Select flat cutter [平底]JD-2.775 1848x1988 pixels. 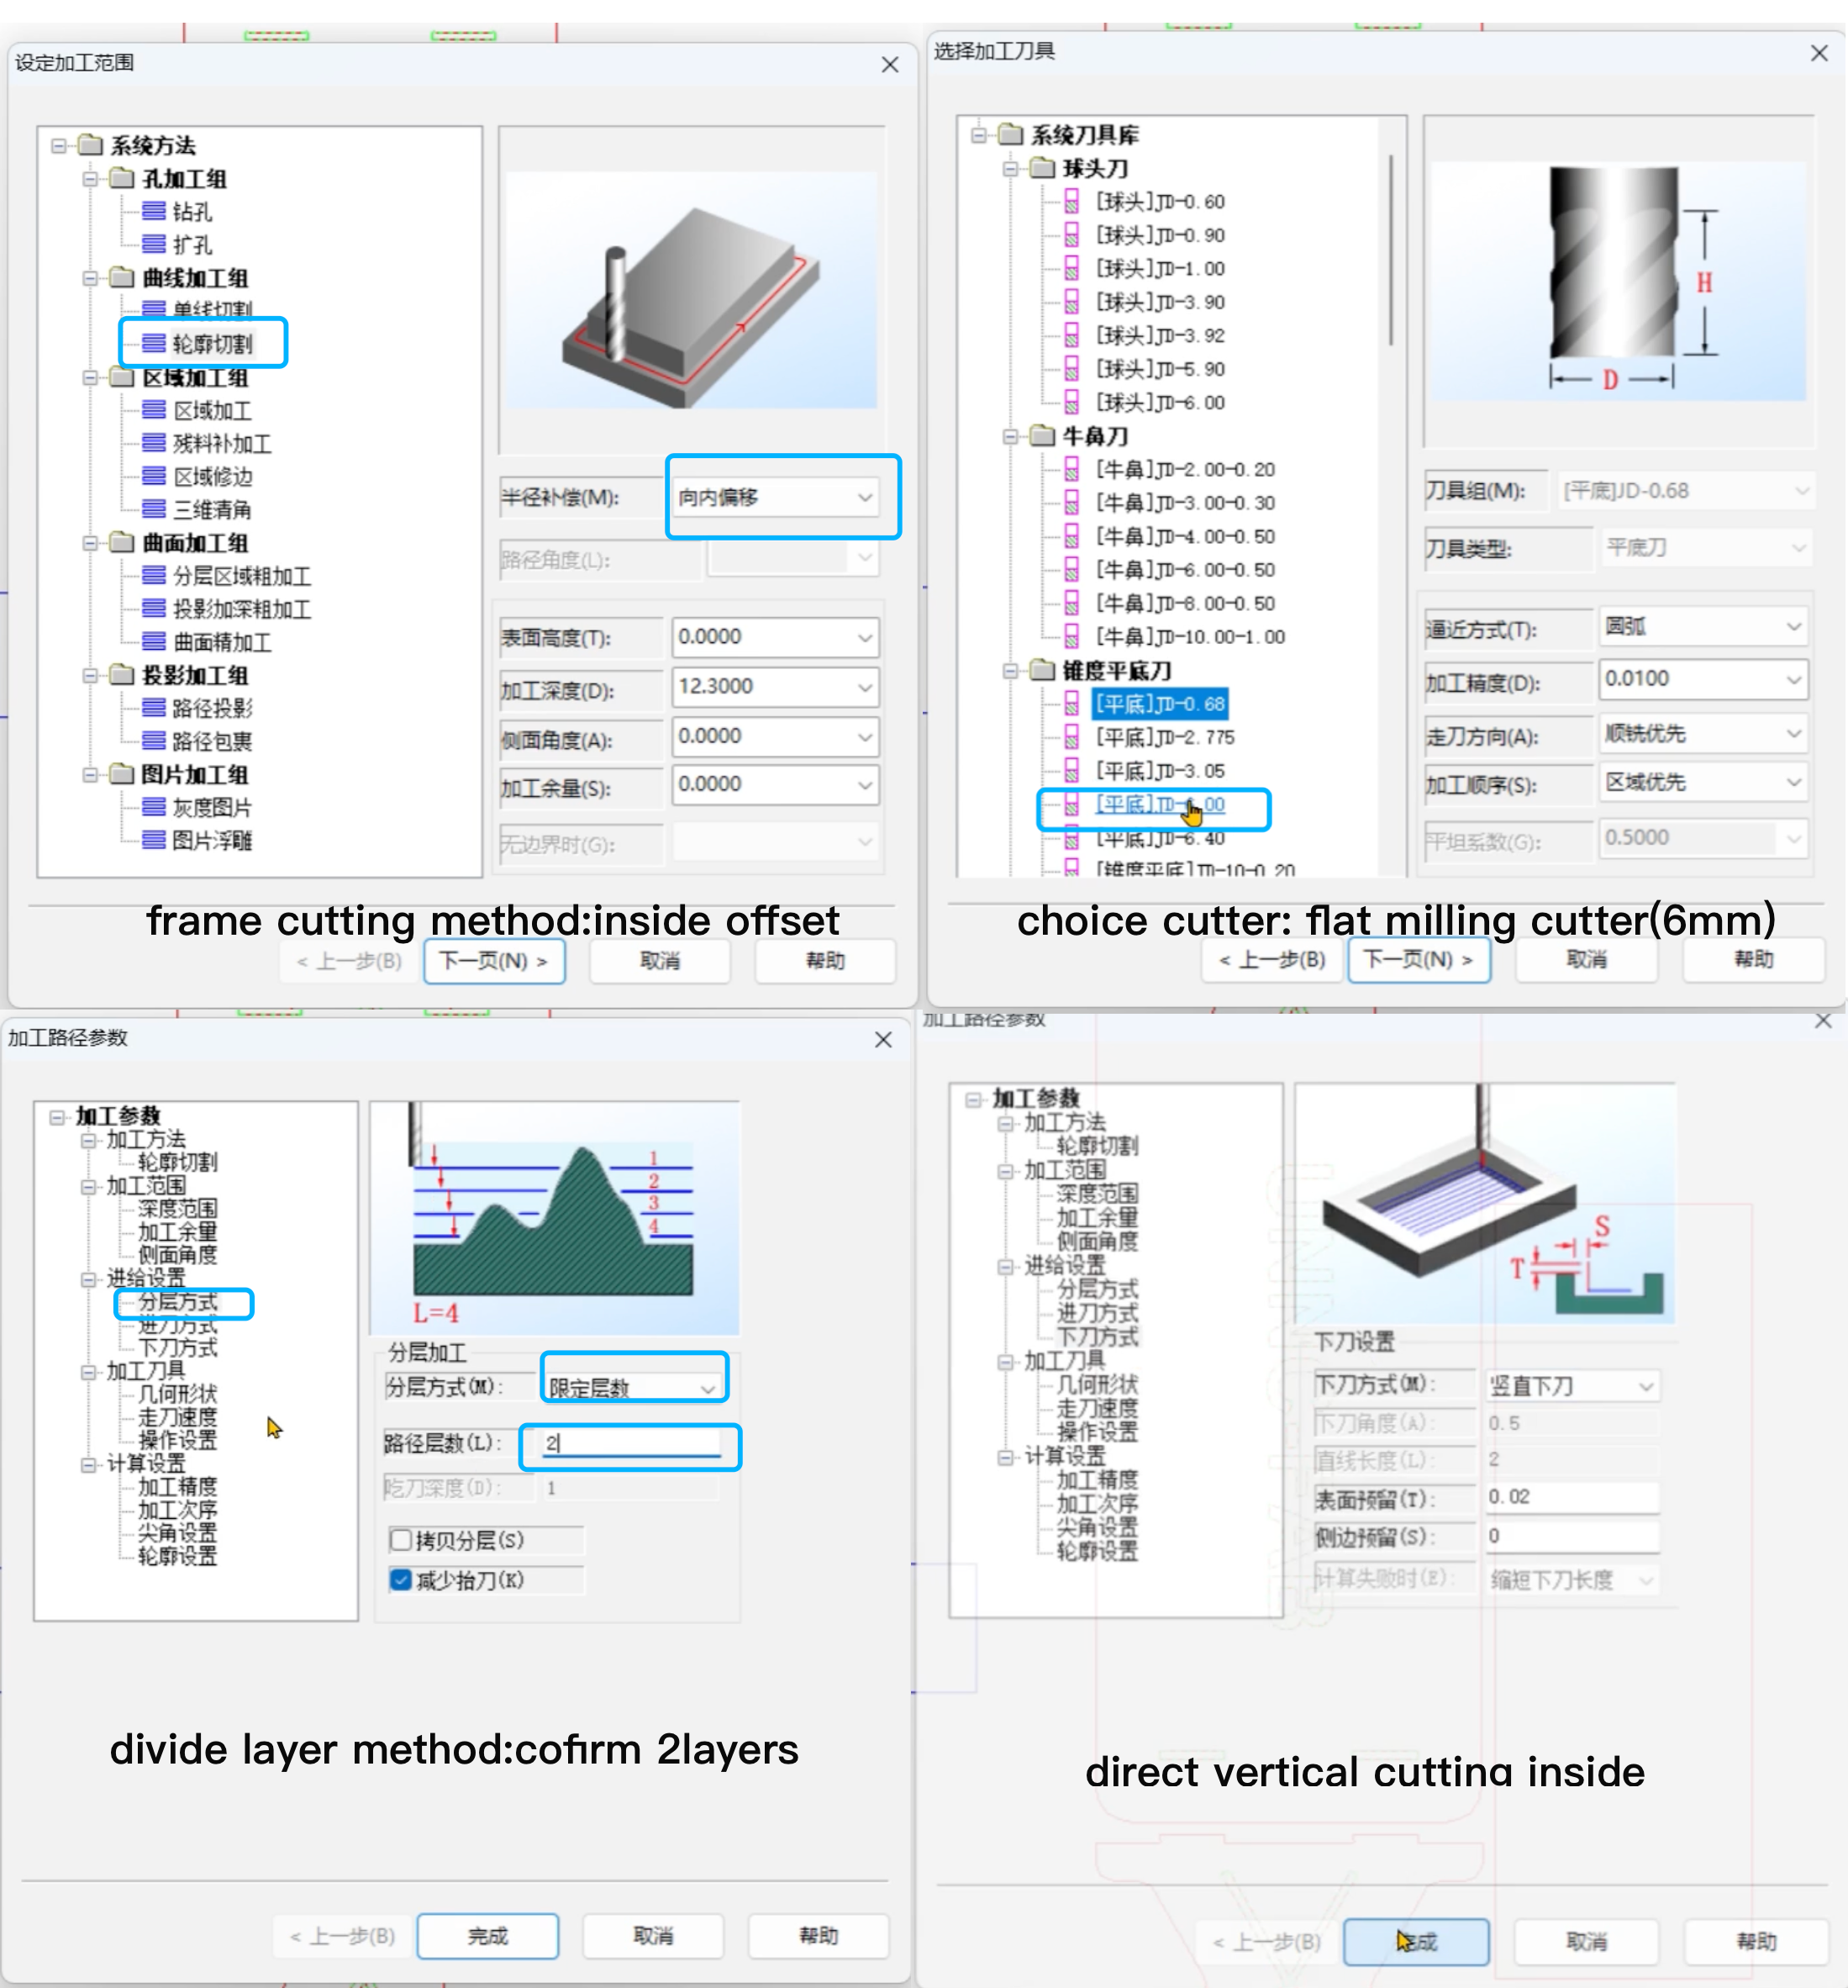[1165, 738]
